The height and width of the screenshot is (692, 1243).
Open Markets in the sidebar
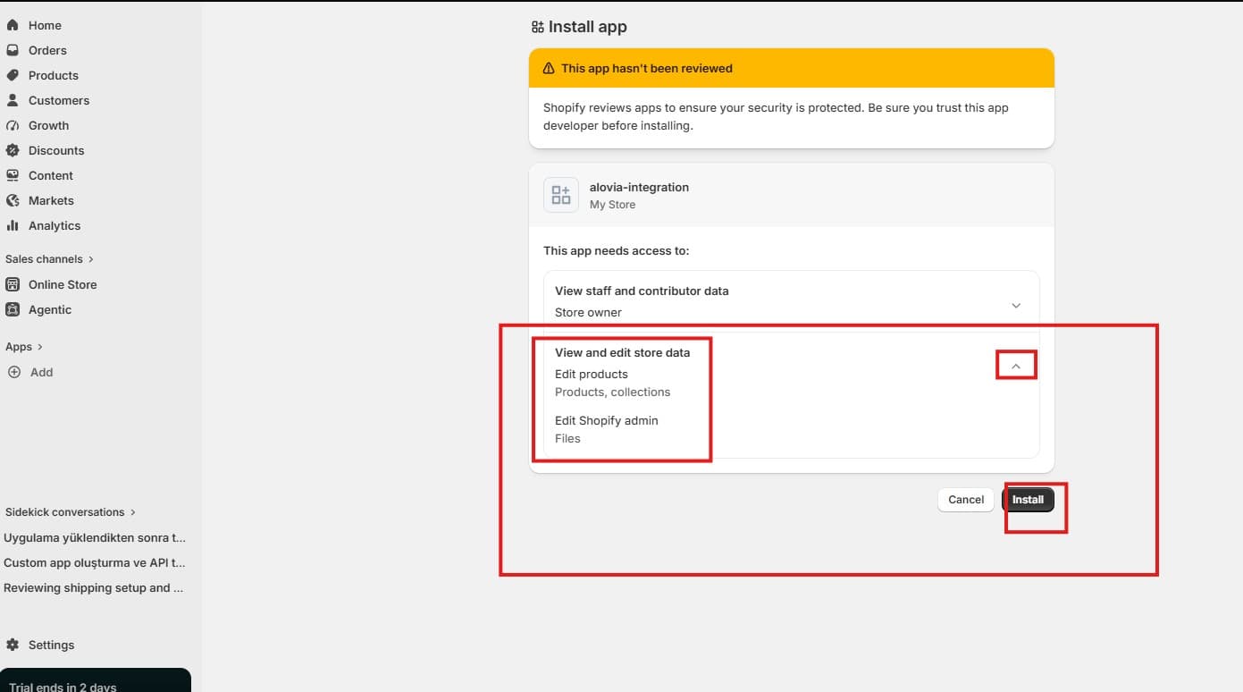[51, 200]
